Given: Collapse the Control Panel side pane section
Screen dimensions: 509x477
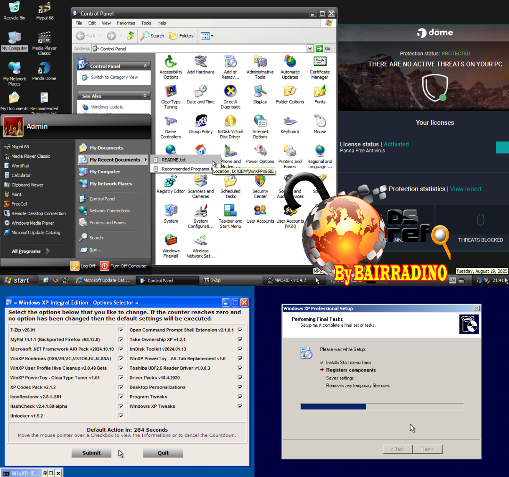Looking at the screenshot, I should click(145, 66).
